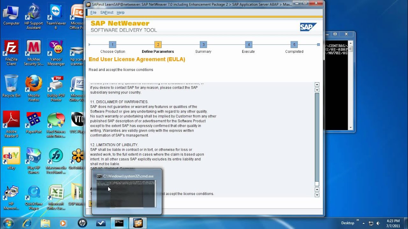
Task: Click EULA scroll-down arrow at top
Action: tap(317, 90)
